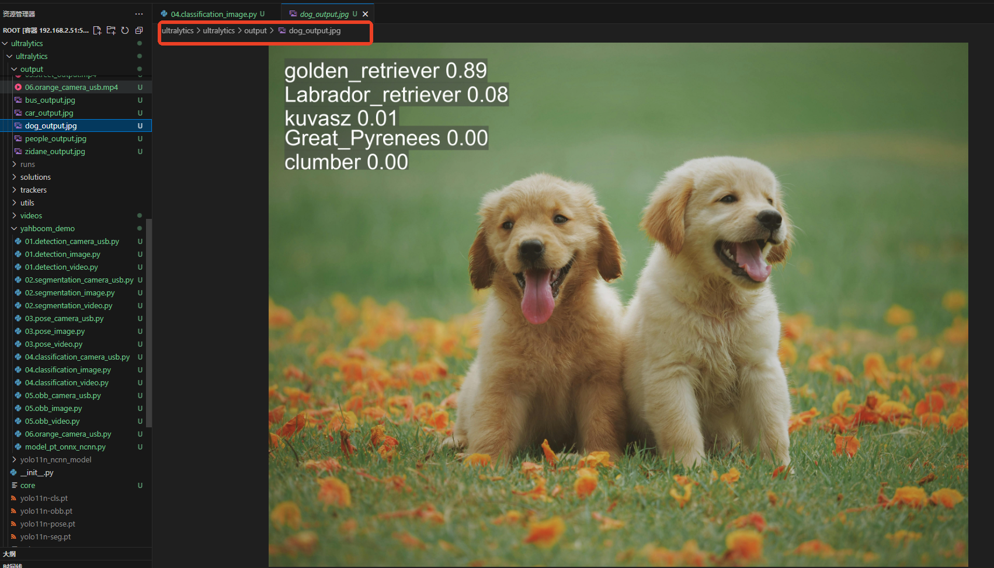Image resolution: width=994 pixels, height=568 pixels.
Task: Select the yolo11n-obb.pt model file
Action: click(76, 511)
